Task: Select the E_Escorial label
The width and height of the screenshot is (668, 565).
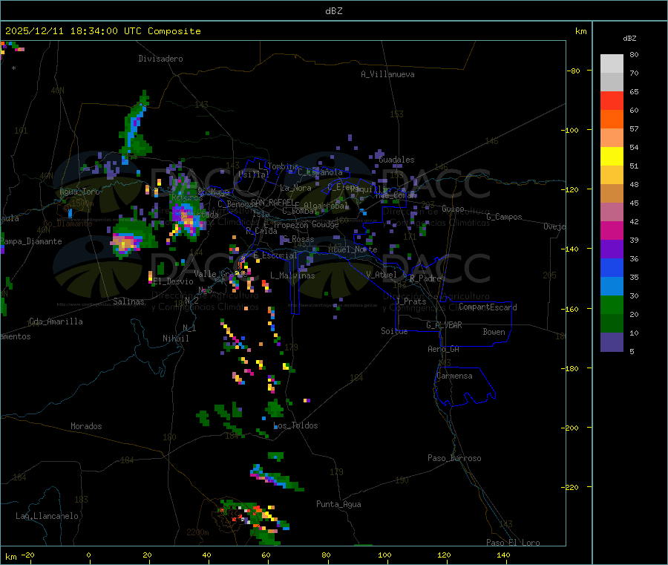Action: pyautogui.click(x=275, y=255)
